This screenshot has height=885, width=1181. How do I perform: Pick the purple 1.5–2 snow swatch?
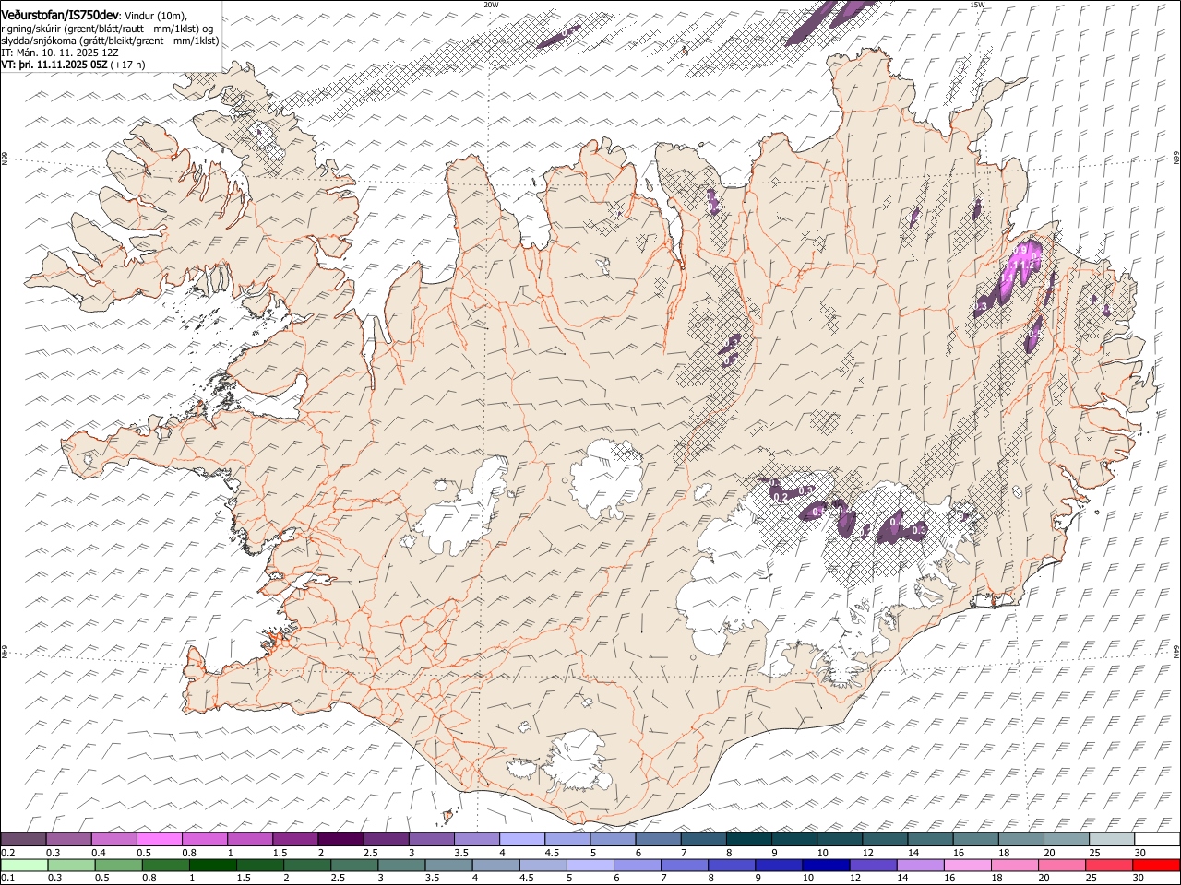[295, 840]
